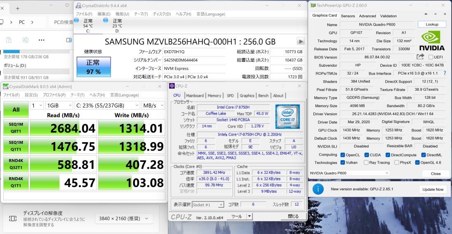Click the blue info icon in GPU-Z update bar
Viewport: 452px width, 234px height.
(x=318, y=189)
